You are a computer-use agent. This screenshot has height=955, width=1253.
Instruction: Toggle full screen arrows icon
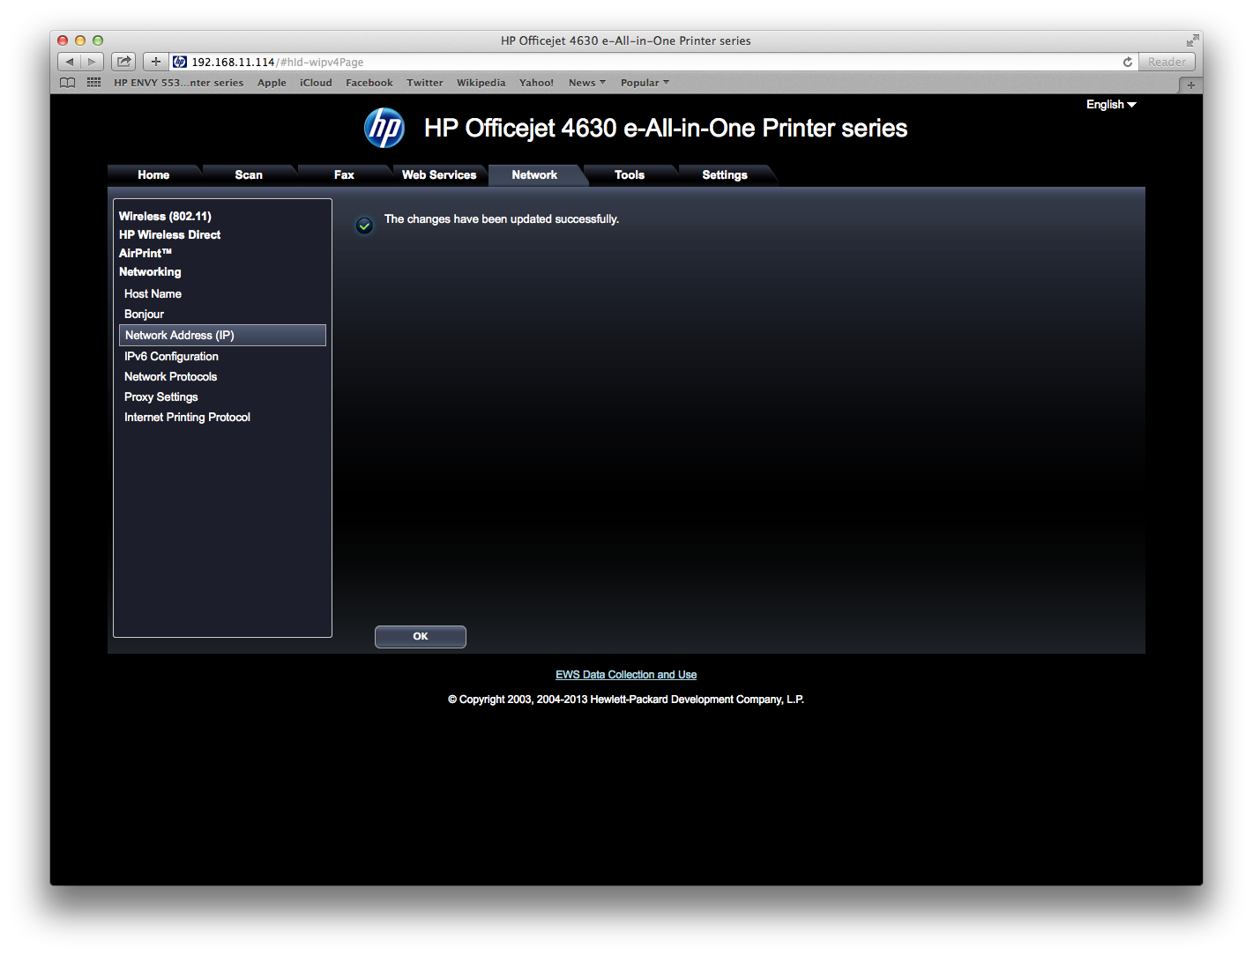[x=1192, y=41]
